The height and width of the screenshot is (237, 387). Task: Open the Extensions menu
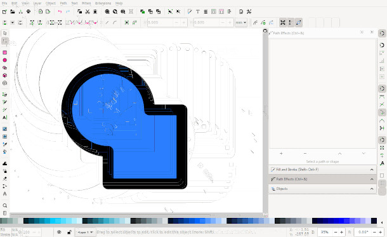[103, 3]
